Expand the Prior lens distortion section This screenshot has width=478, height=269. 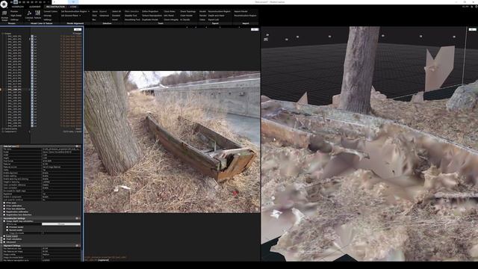(x=4, y=209)
